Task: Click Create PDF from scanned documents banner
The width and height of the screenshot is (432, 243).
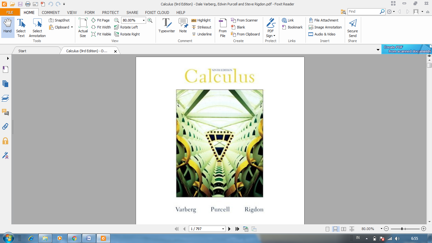Action: pyautogui.click(x=407, y=49)
